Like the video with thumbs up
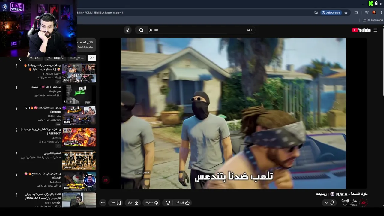 (x=187, y=203)
